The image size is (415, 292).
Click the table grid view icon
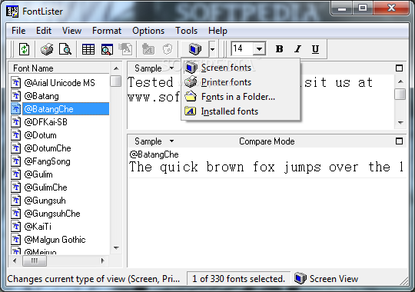point(88,49)
